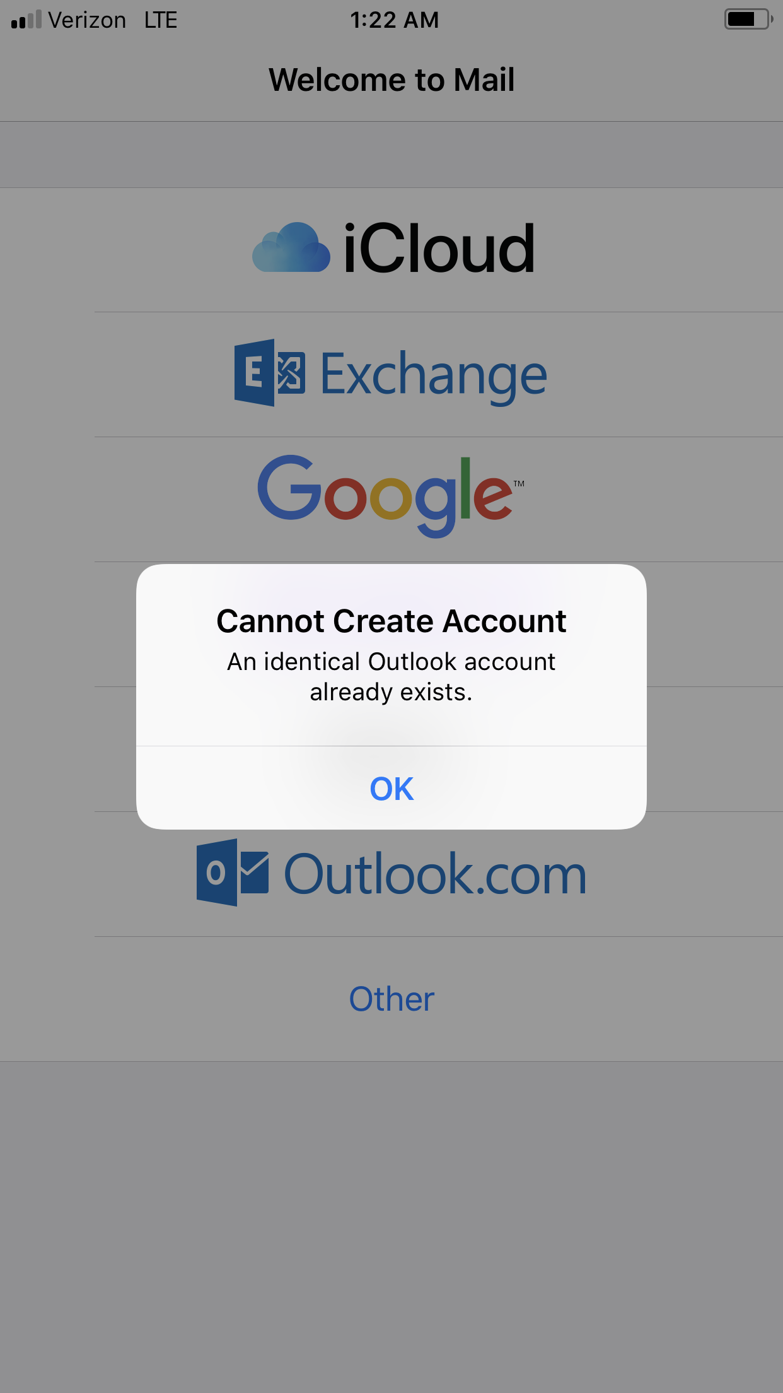Select the iCloud cloud icon
This screenshot has height=1393, width=783.
click(x=291, y=247)
